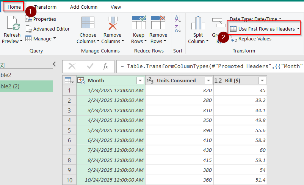This screenshot has height=185, width=304.
Task: Switch to the Home ribbon tab
Action: coord(14,7)
